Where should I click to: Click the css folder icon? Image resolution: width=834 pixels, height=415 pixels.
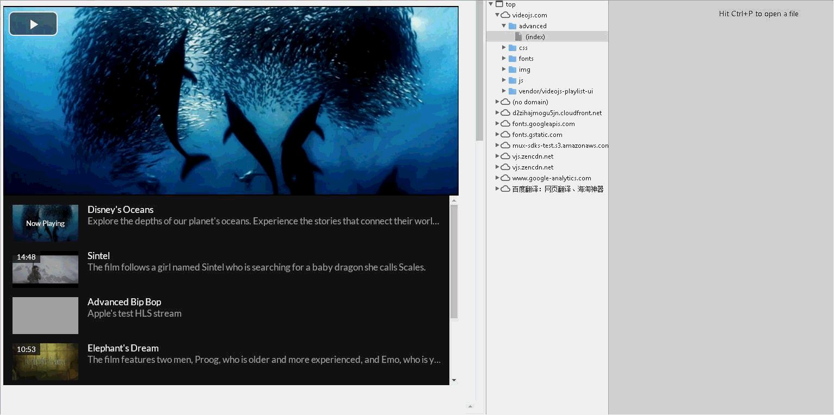(512, 48)
